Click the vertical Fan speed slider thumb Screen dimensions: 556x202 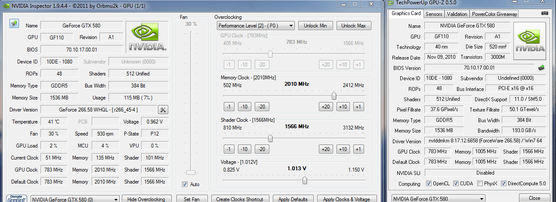(x=190, y=172)
